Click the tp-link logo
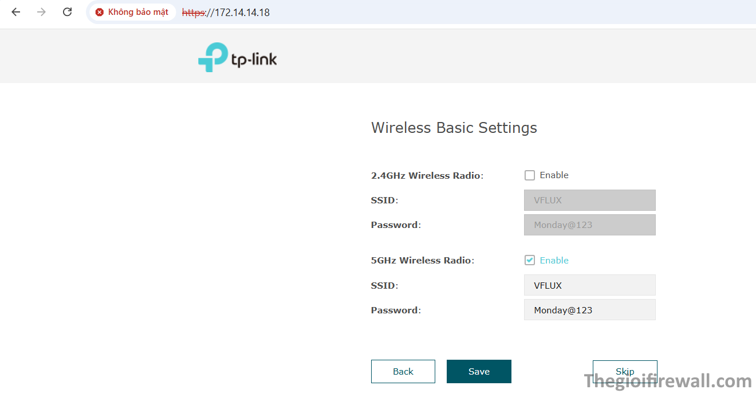The width and height of the screenshot is (756, 413). pos(237,57)
